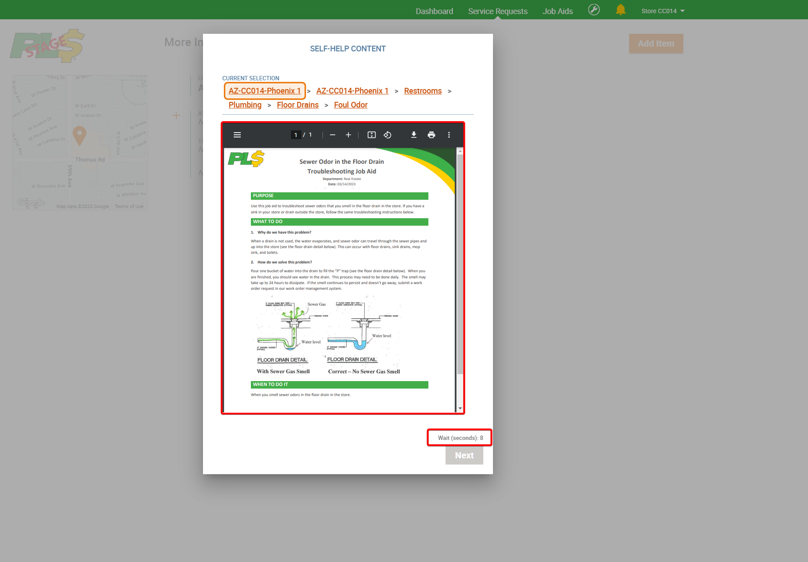This screenshot has height=562, width=808.
Task: Zoom out in the PDF document
Action: [333, 135]
